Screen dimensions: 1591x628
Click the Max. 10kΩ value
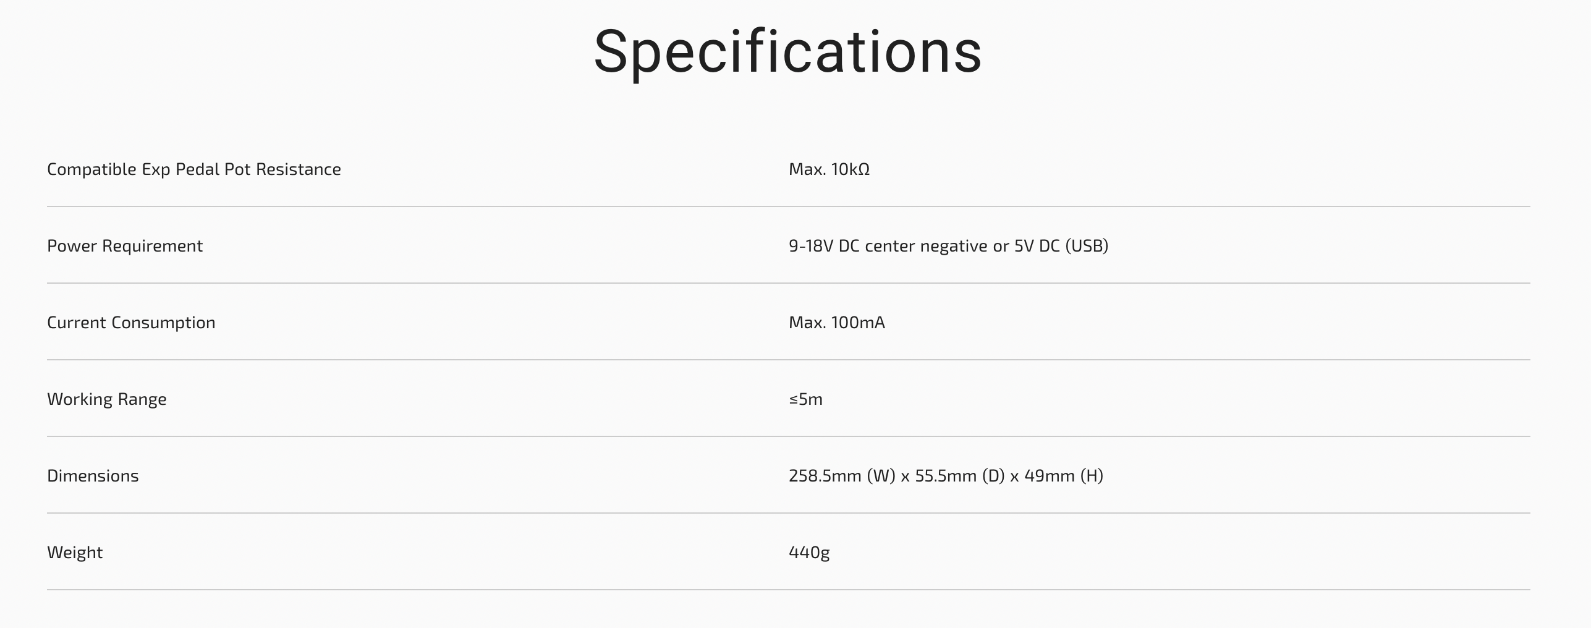(829, 169)
